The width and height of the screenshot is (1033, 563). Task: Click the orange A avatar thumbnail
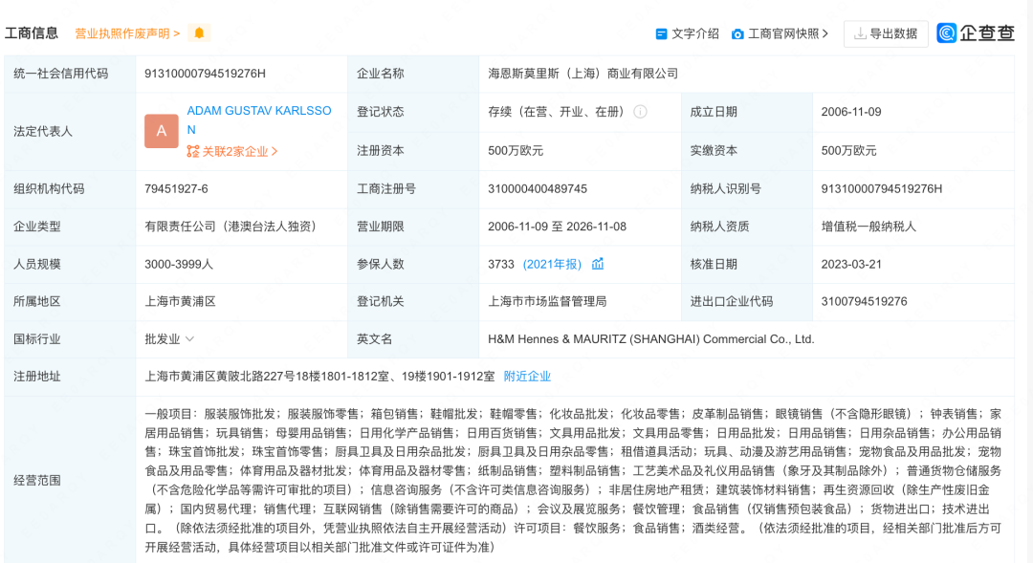[162, 131]
